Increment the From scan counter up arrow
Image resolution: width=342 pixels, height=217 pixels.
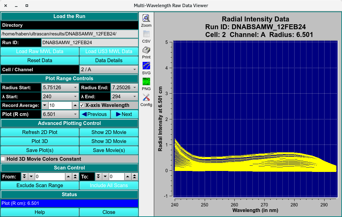point(68,177)
